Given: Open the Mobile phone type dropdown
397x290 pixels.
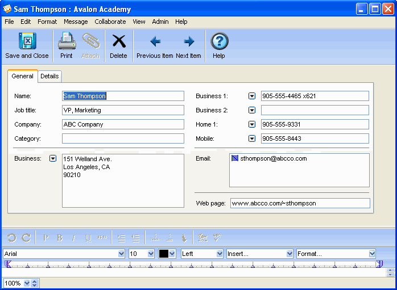Looking at the screenshot, I should [252, 138].
